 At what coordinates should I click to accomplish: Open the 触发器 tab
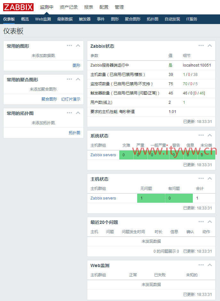pos(85,19)
